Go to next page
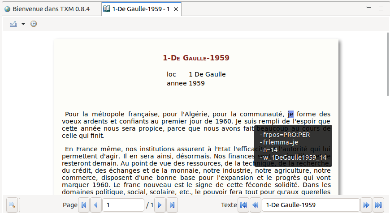 pyautogui.click(x=160, y=205)
